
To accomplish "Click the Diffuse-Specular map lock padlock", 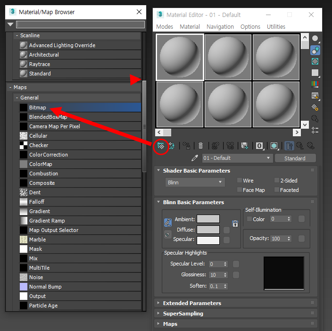I will (x=235, y=223).
